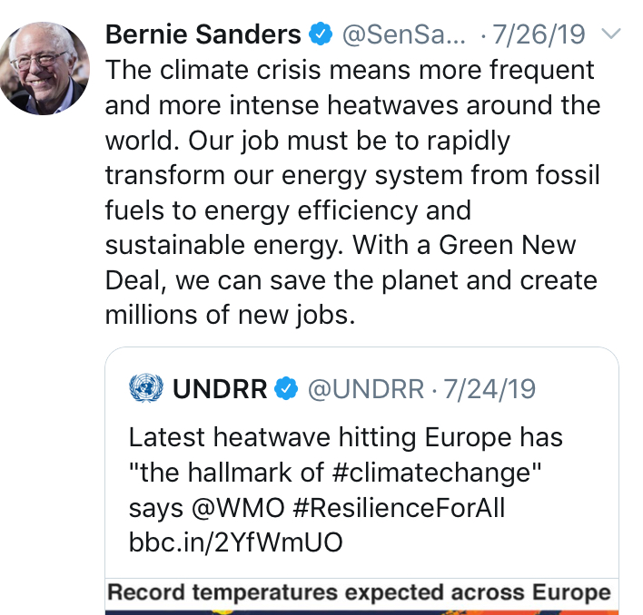Open the @WMO mention

point(238,508)
